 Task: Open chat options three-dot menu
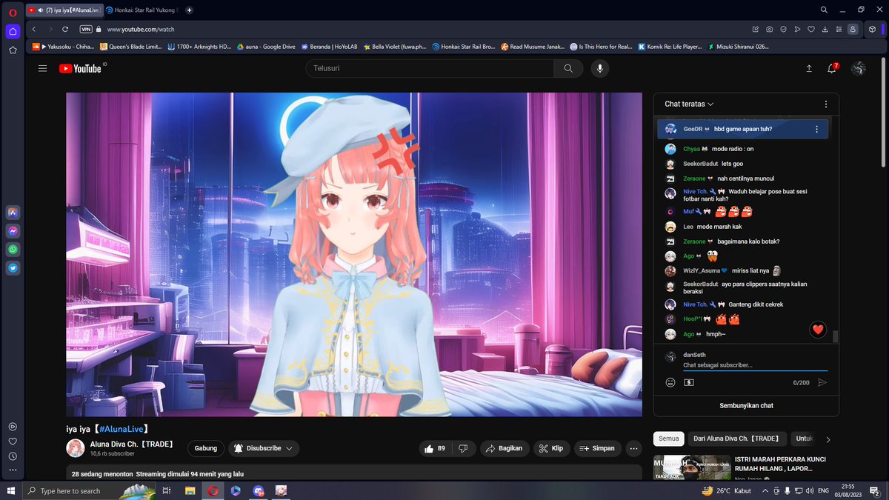pos(826,104)
